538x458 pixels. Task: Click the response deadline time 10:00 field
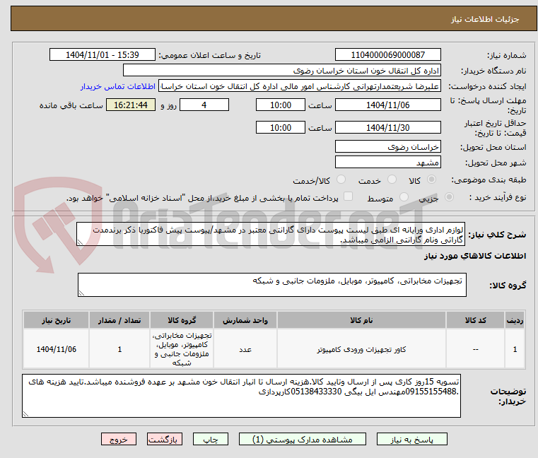[281, 105]
